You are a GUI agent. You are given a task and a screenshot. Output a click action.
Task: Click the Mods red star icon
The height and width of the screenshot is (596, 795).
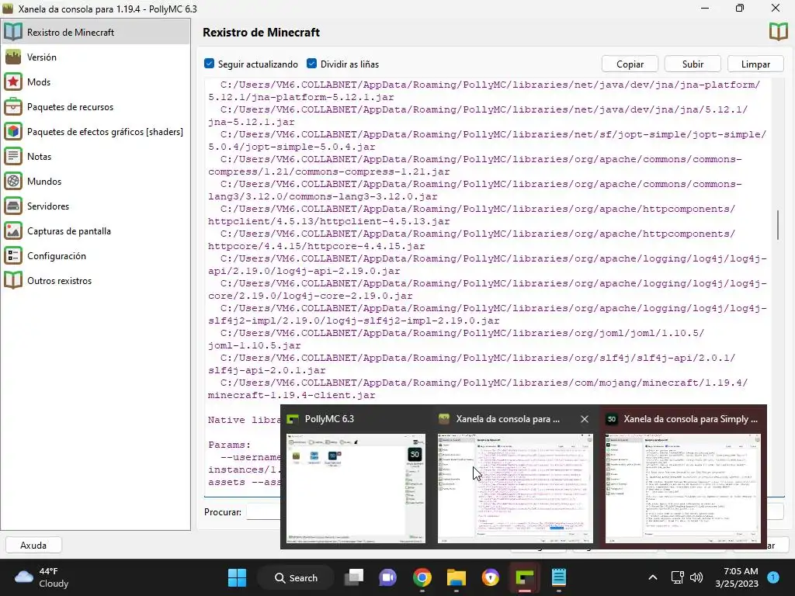tap(13, 81)
